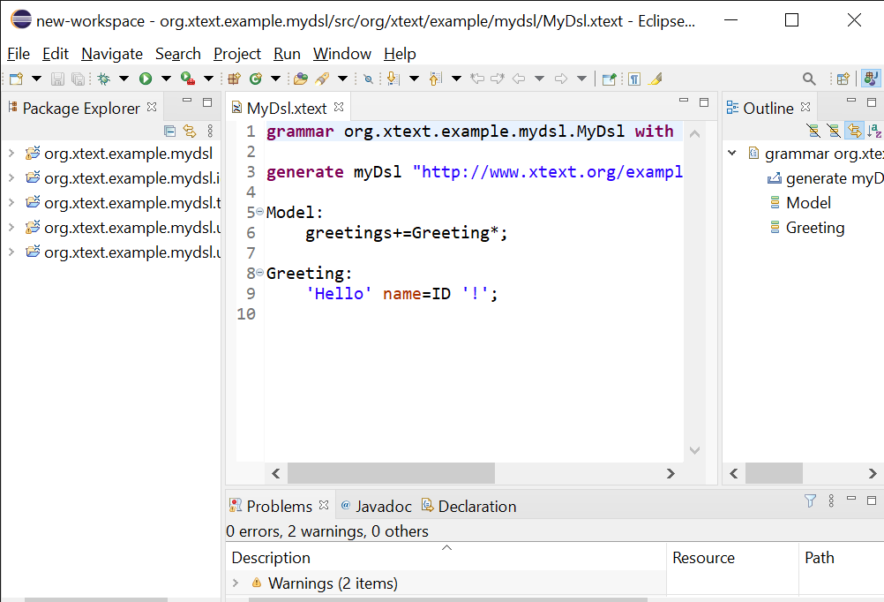Open the New Java Class dropdown arrow
884x602 pixels.
click(x=275, y=79)
